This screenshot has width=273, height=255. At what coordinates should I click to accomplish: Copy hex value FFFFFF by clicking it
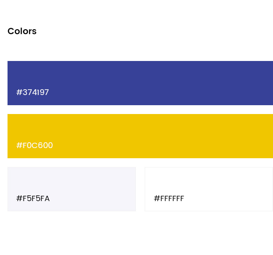[x=169, y=198]
